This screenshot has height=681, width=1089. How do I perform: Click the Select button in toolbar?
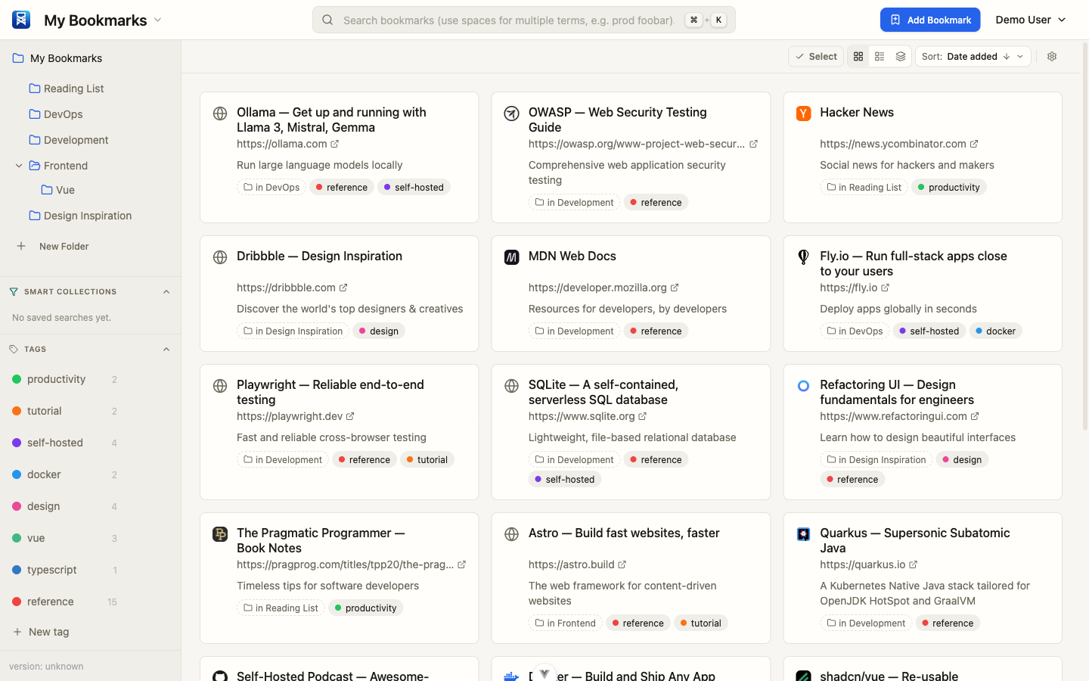816,57
